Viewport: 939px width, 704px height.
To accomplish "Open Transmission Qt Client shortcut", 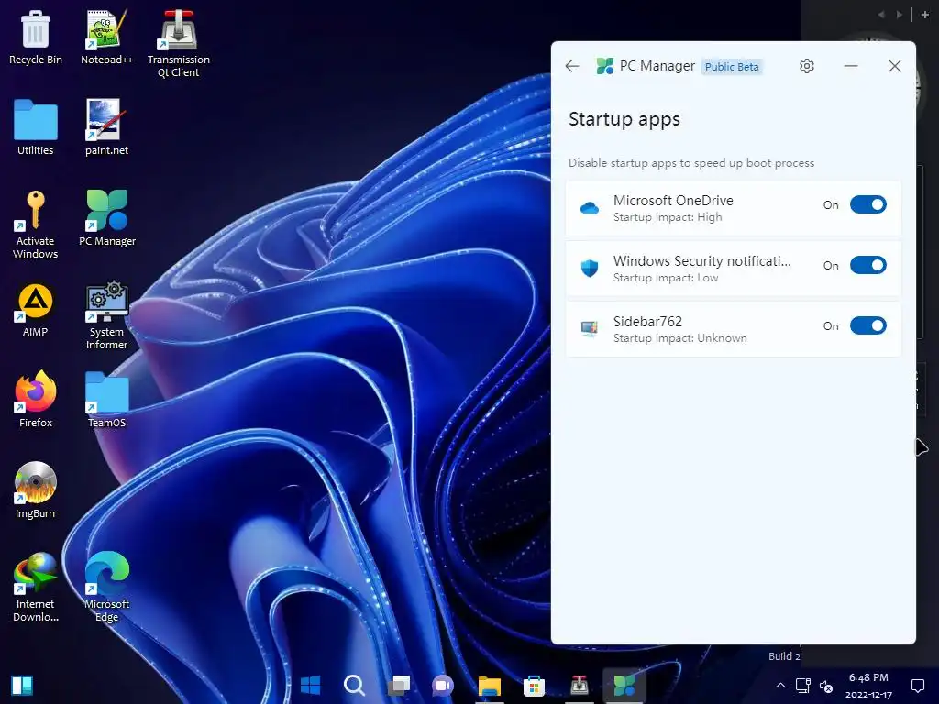I will [x=179, y=44].
